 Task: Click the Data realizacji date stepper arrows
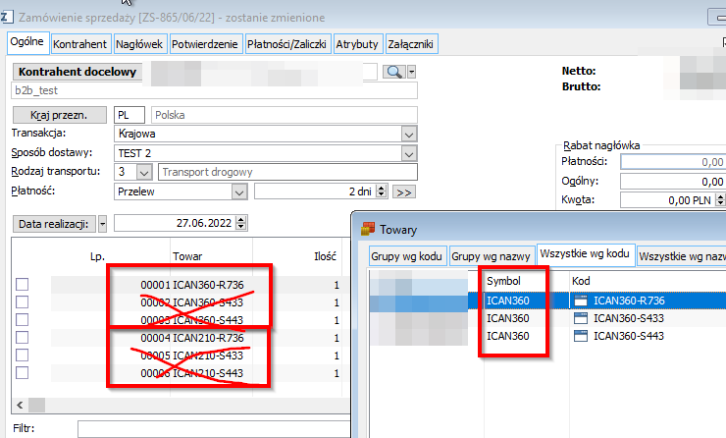click(242, 224)
